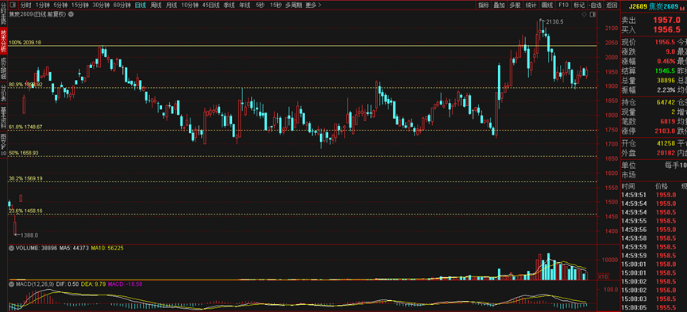Open the F10 information button
This screenshot has width=687, height=312.
563,6
